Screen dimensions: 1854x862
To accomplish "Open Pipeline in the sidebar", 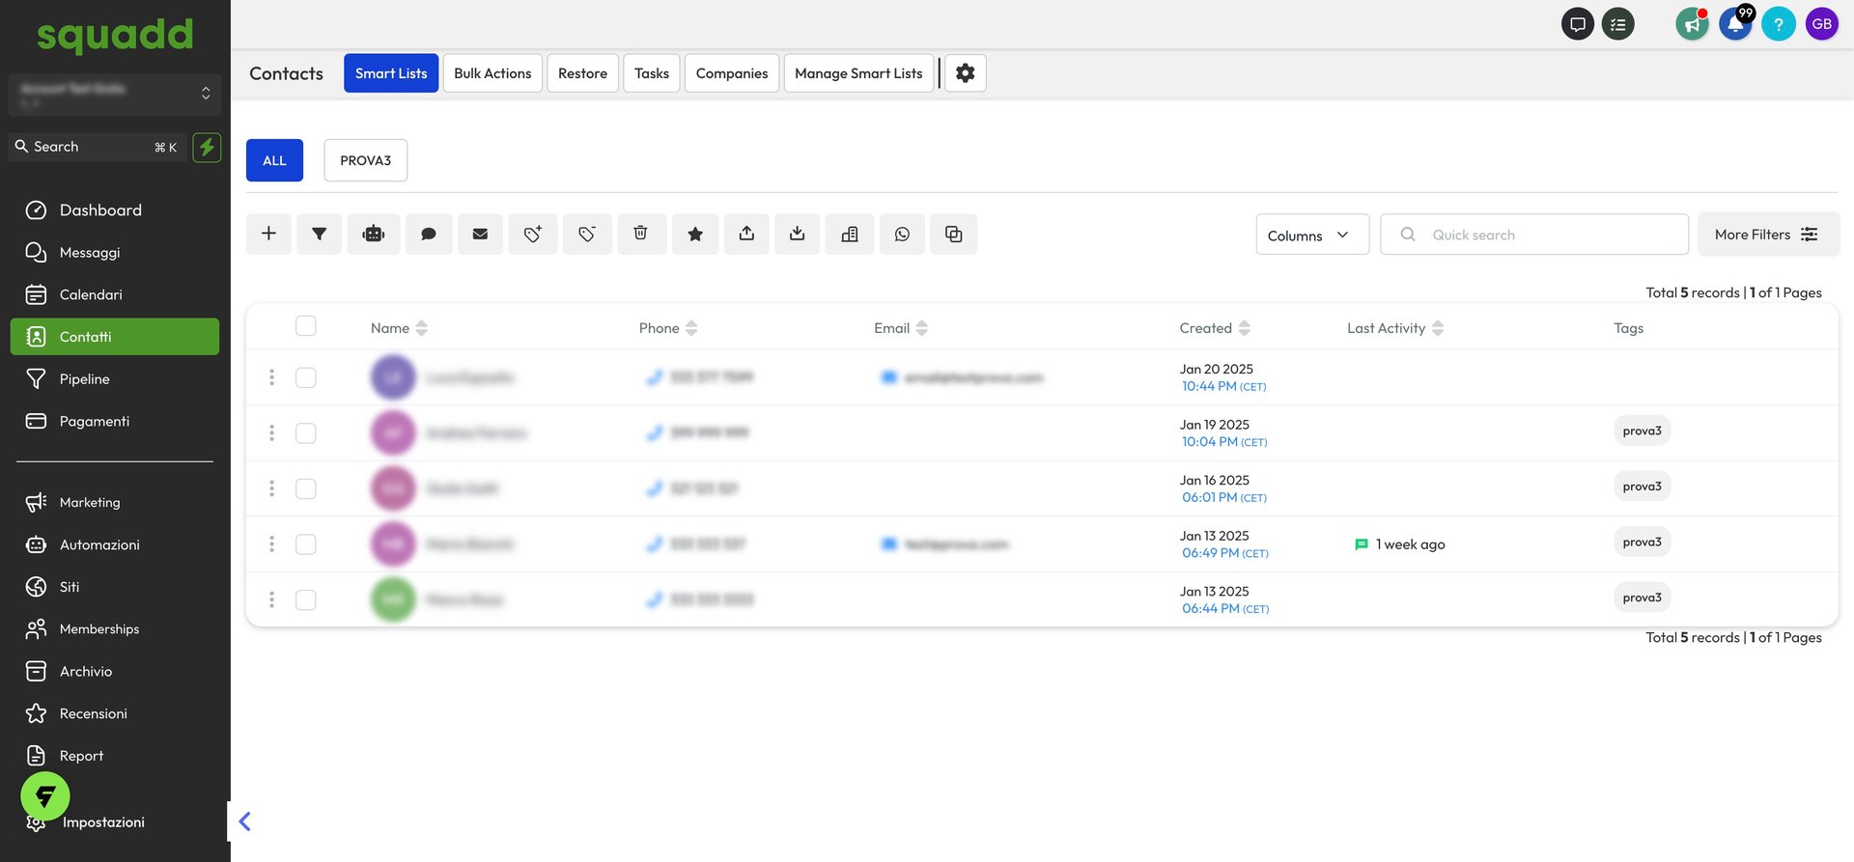I will (115, 379).
